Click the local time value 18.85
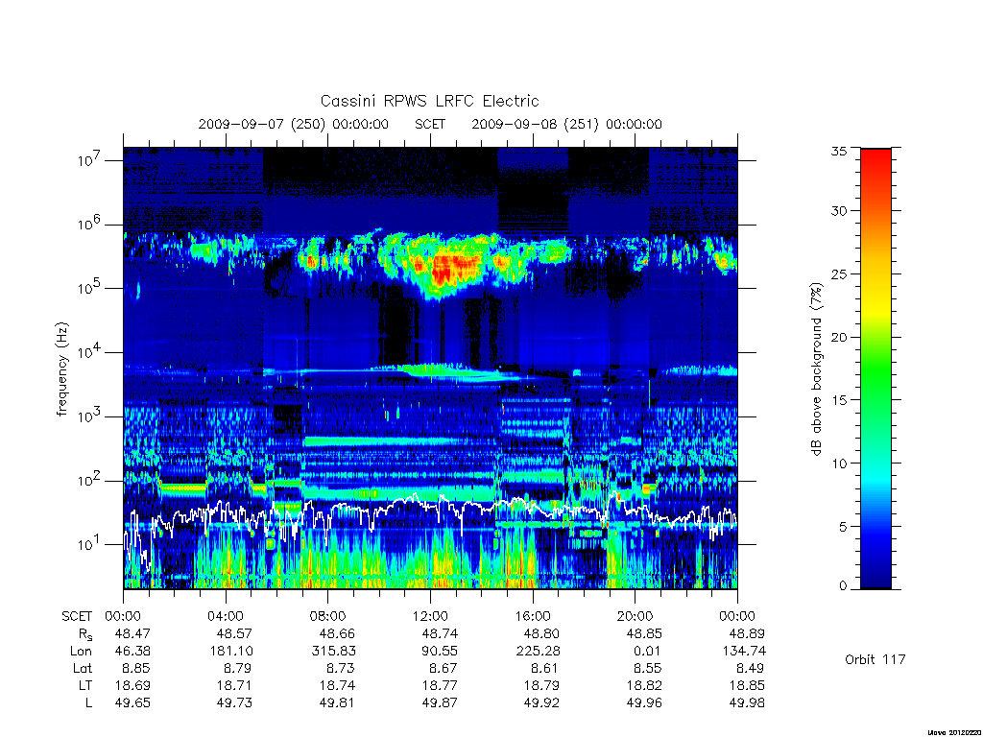The height and width of the screenshot is (737, 983). point(747,685)
